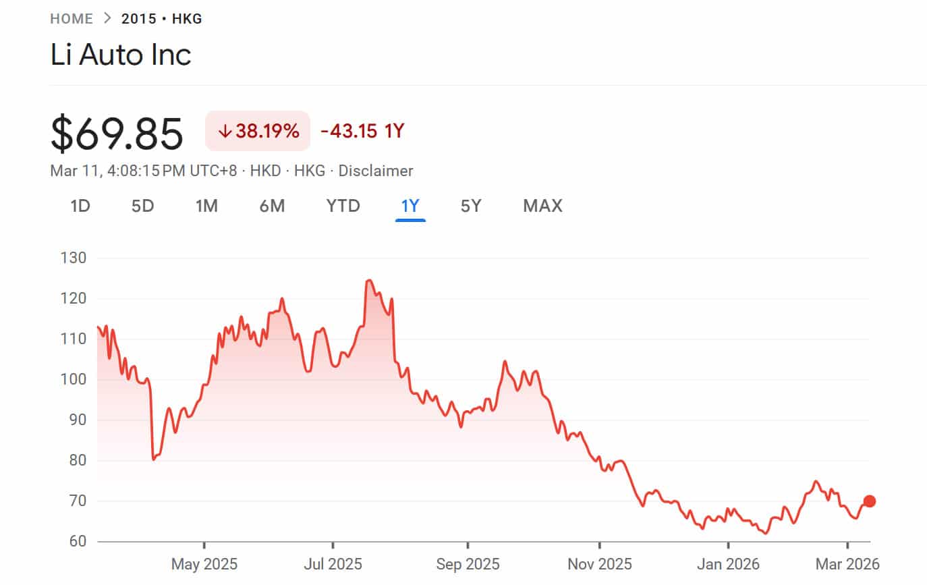Click the 38.19% decline badge

257,131
